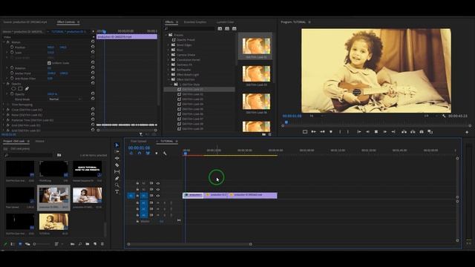Create a new bin in Project panel

88,244
